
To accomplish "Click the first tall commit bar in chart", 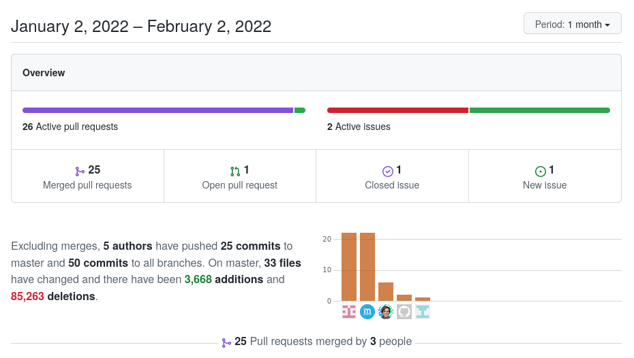I will [x=349, y=267].
